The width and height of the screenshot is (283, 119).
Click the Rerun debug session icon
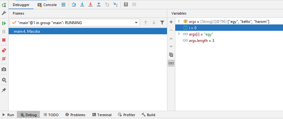[x=4, y=5]
